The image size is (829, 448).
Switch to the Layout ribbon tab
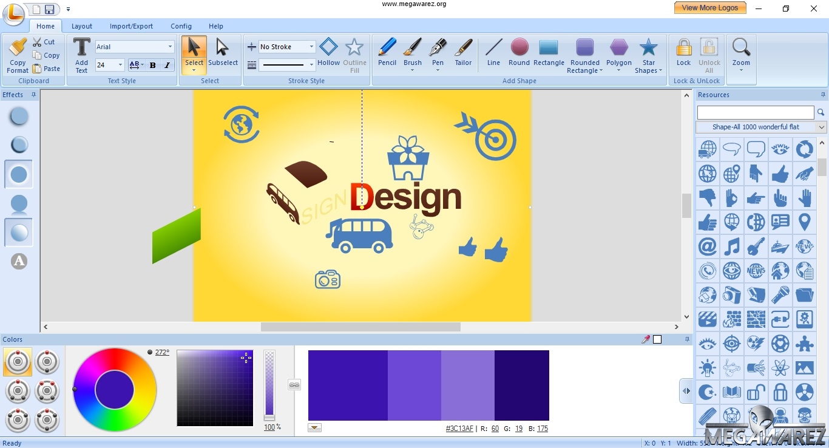[x=82, y=26]
